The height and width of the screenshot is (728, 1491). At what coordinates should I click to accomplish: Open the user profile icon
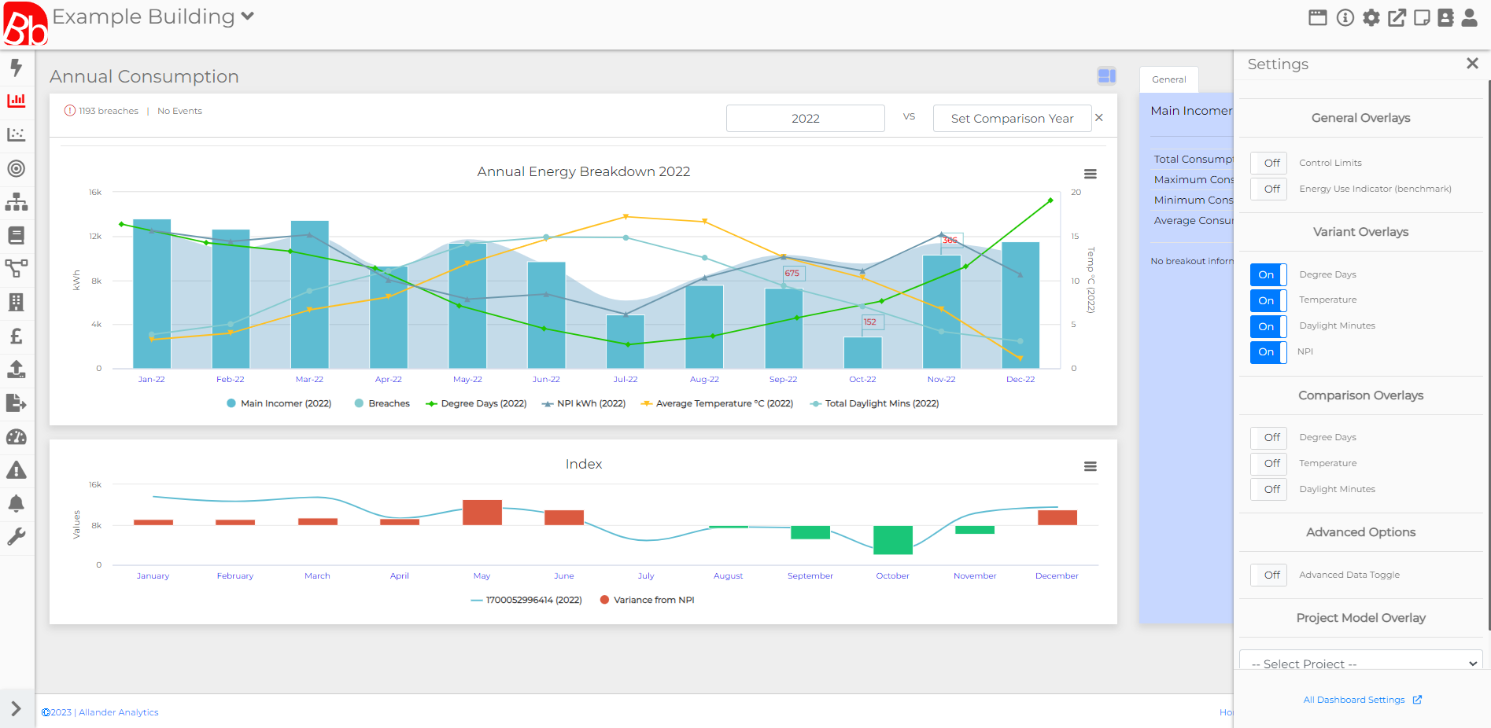(1470, 17)
